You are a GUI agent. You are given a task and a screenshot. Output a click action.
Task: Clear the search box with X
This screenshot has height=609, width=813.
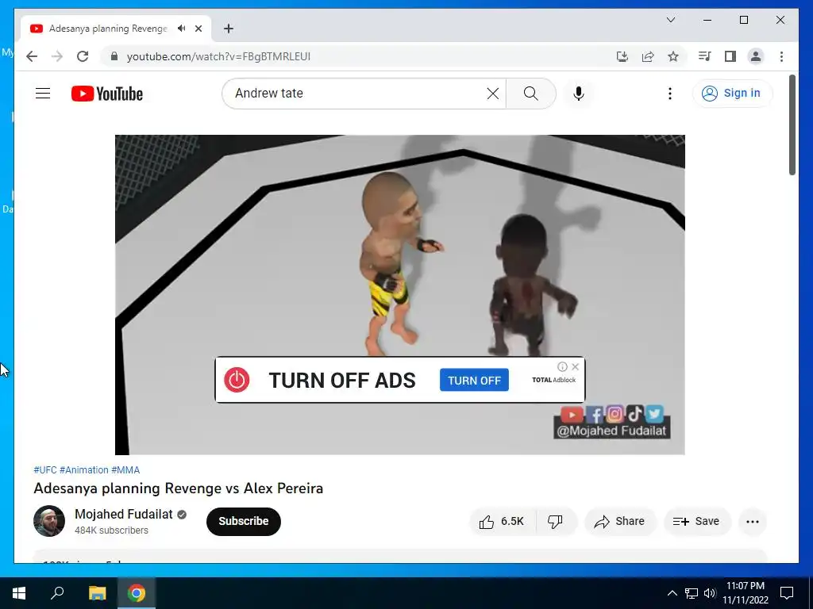click(492, 94)
